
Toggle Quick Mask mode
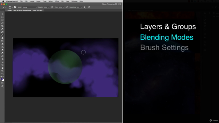(x=2, y=83)
